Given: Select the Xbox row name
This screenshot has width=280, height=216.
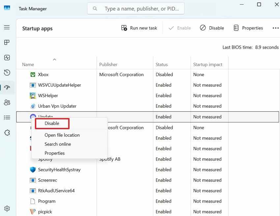Looking at the screenshot, I should 43,75.
